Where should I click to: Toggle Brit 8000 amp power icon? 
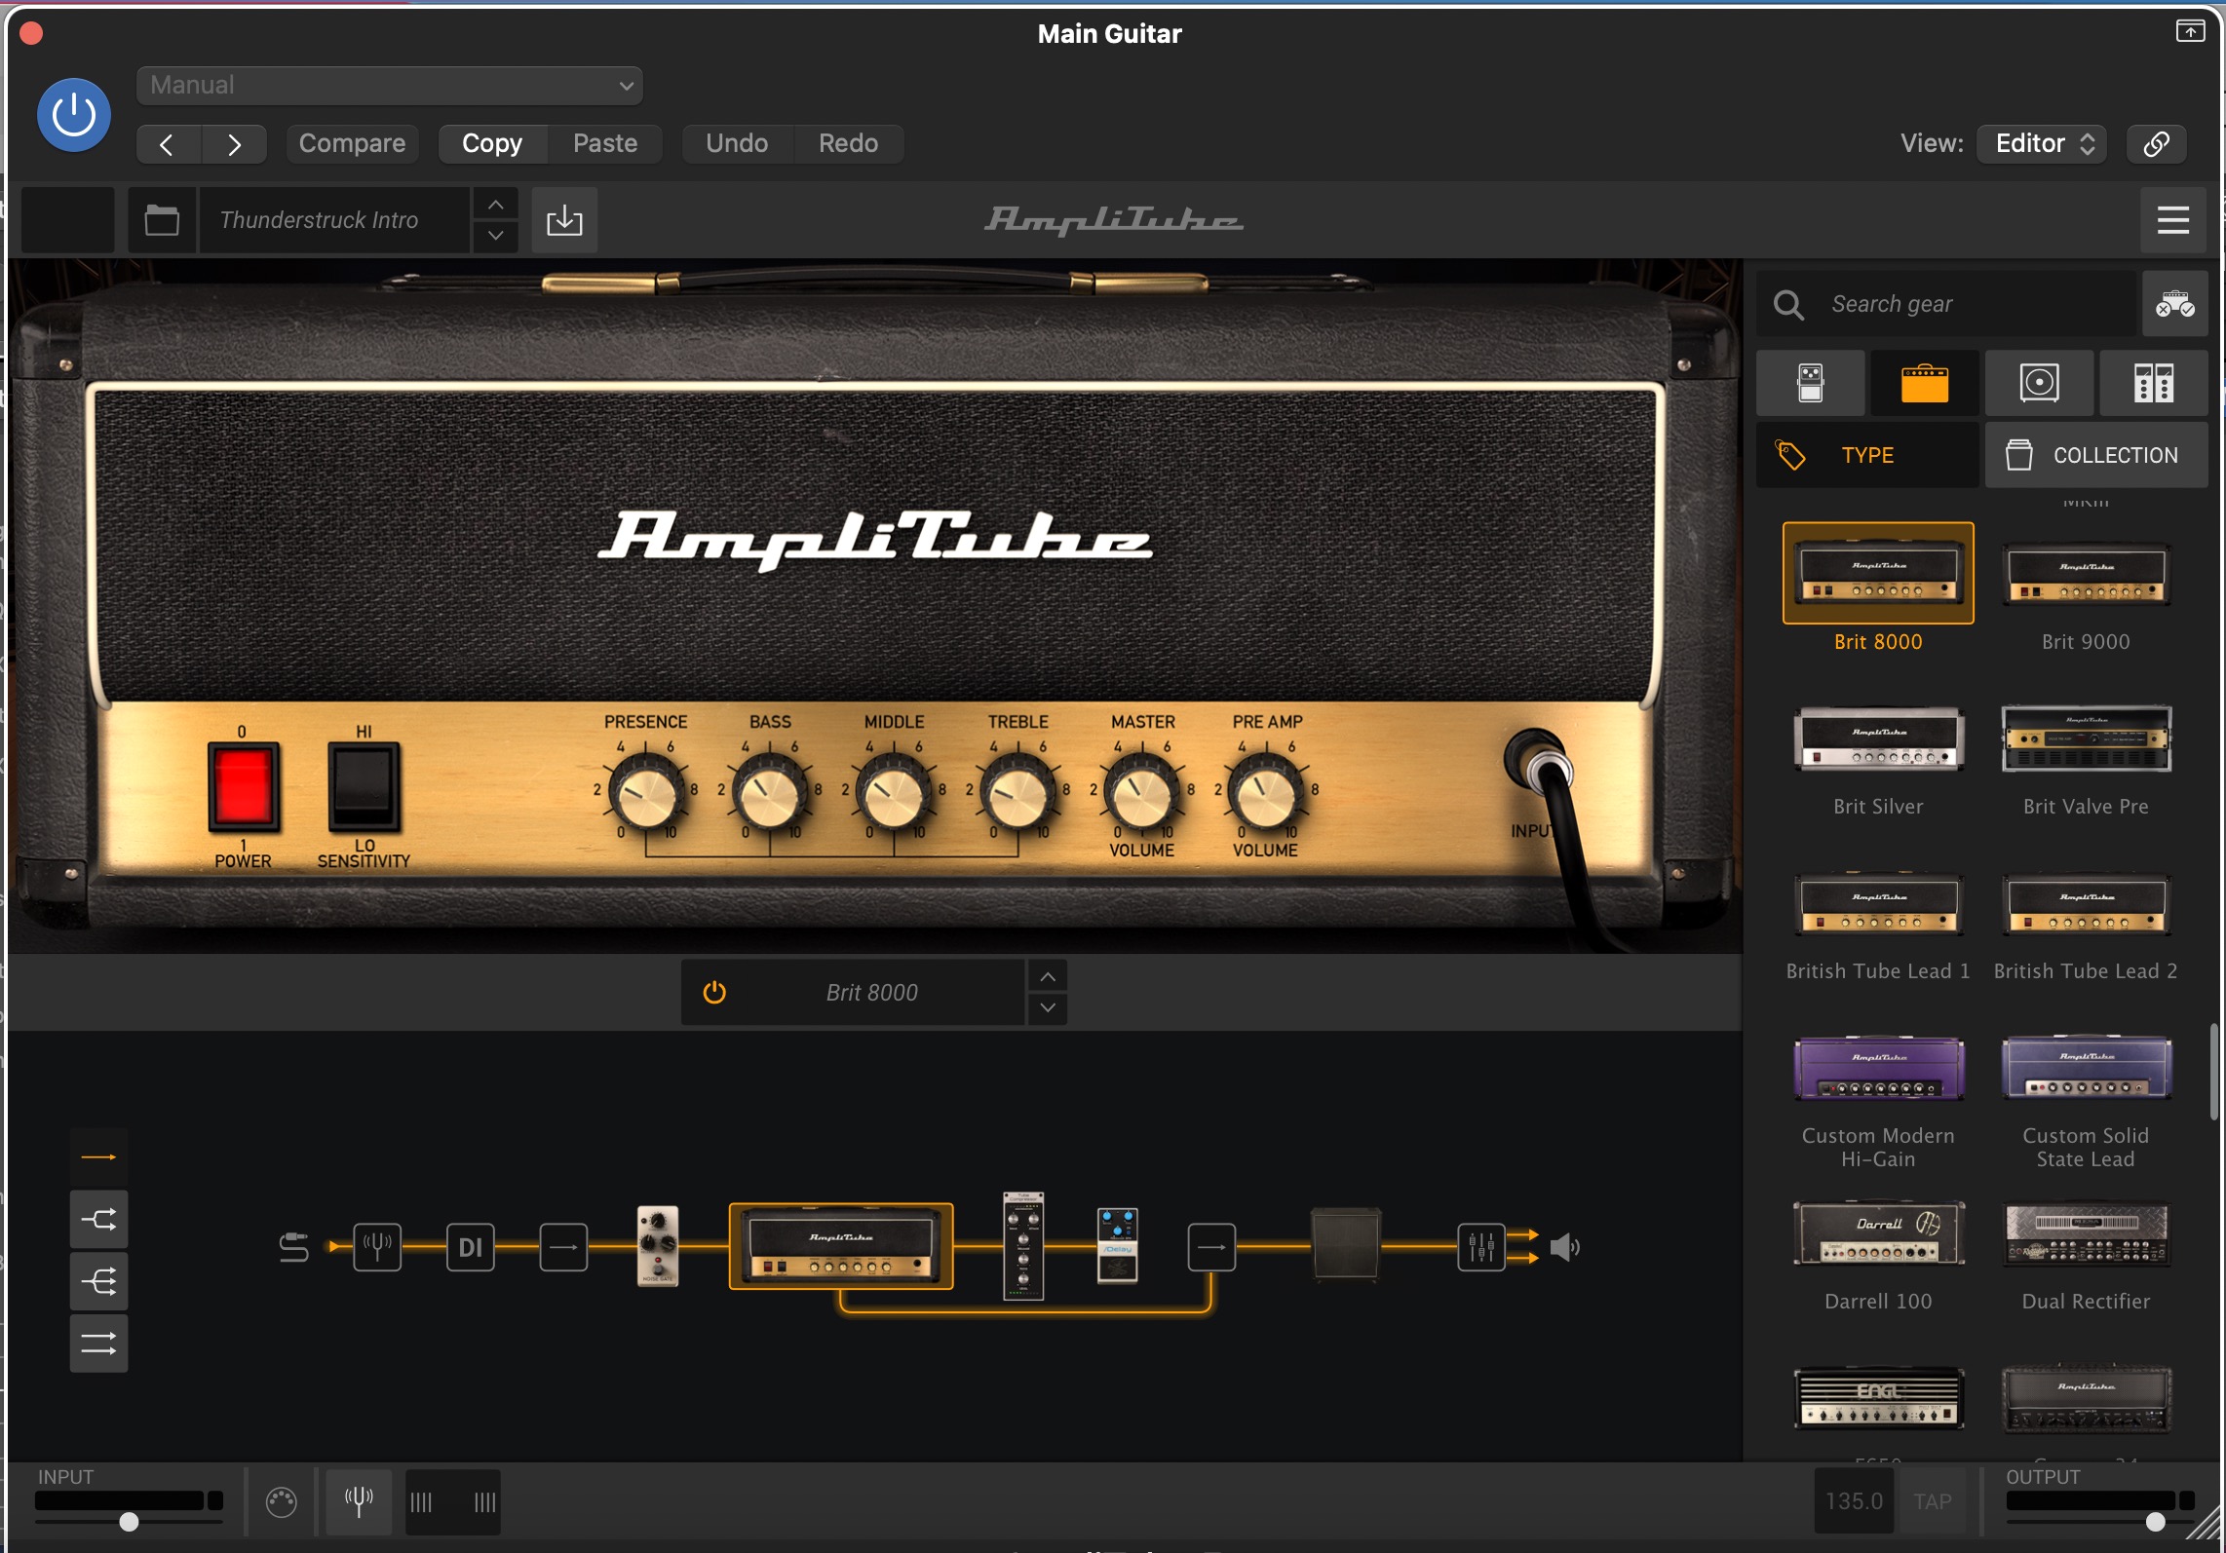714,992
